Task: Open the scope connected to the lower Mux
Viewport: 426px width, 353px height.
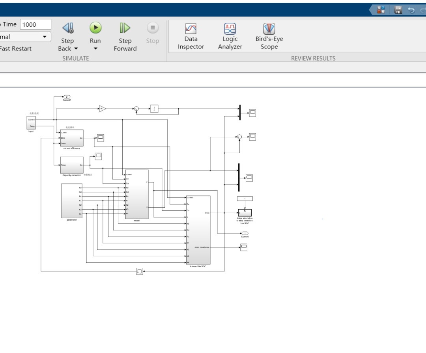Action: [249, 178]
